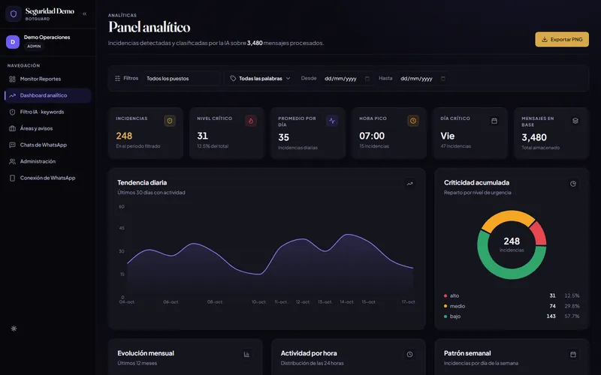
Task: Open the Desde date picker calendar
Action: pyautogui.click(x=367, y=79)
